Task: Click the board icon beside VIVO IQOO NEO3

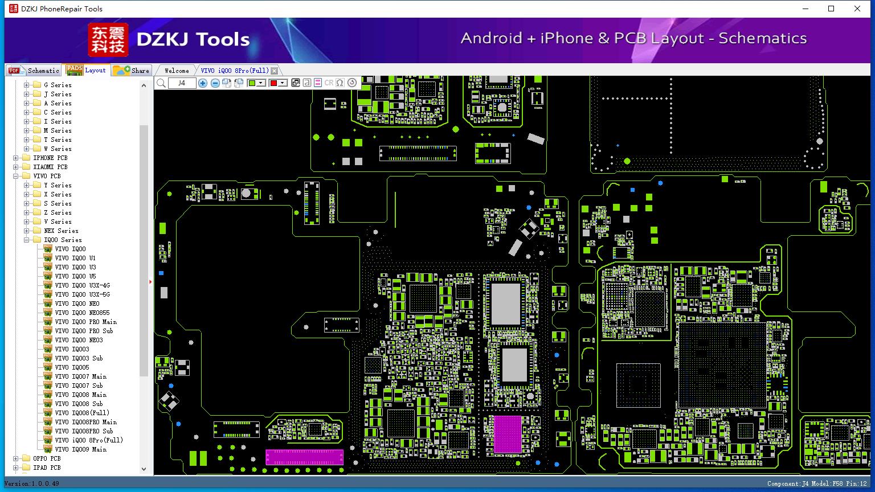Action: pos(48,340)
